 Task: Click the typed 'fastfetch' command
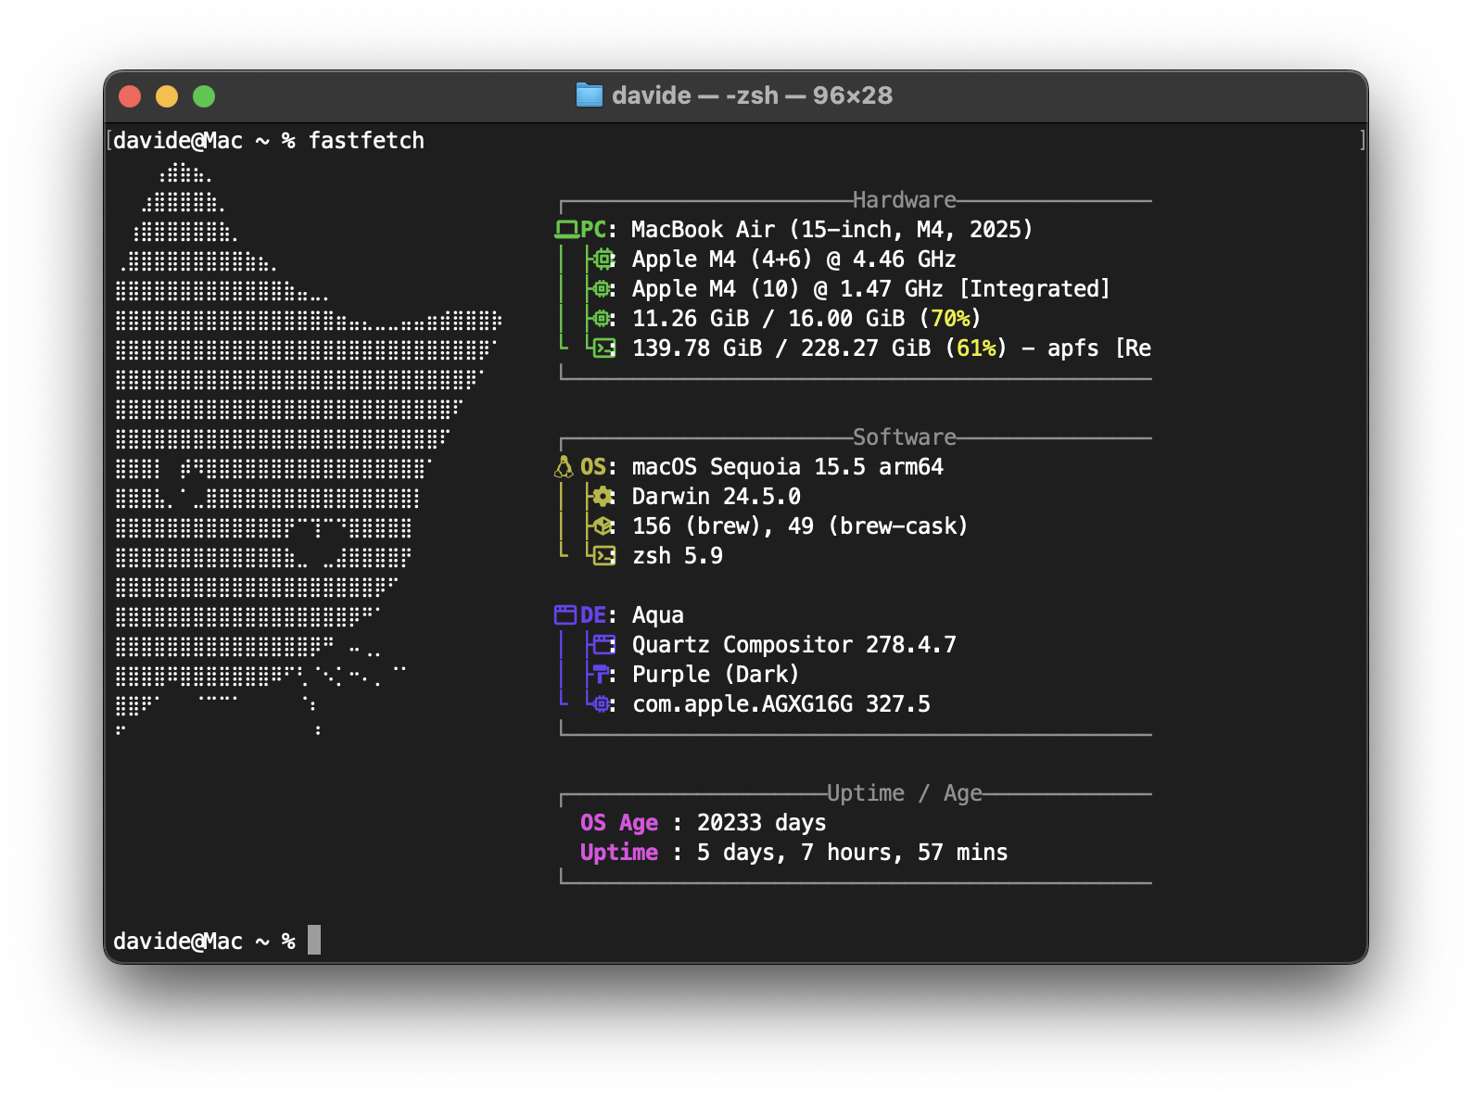pyautogui.click(x=366, y=141)
